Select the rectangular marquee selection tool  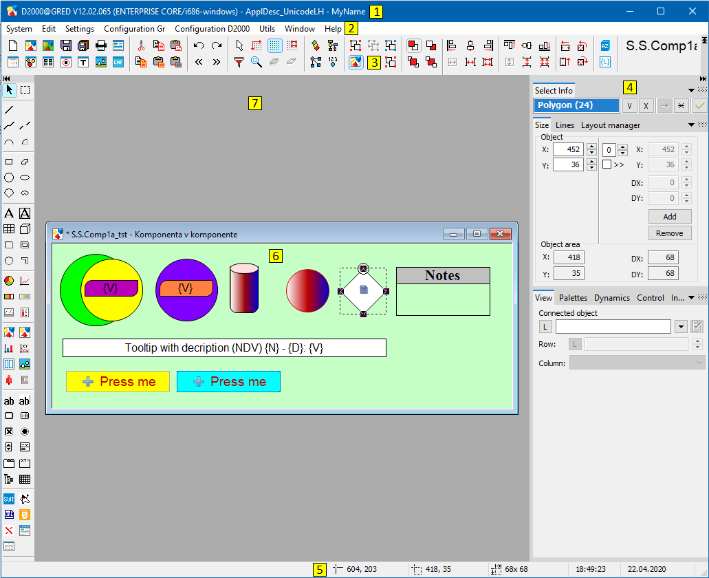(x=25, y=89)
